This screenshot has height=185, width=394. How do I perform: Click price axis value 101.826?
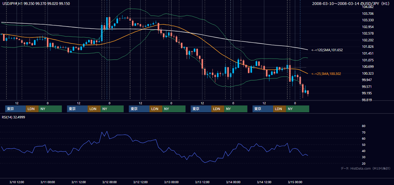click(368, 47)
